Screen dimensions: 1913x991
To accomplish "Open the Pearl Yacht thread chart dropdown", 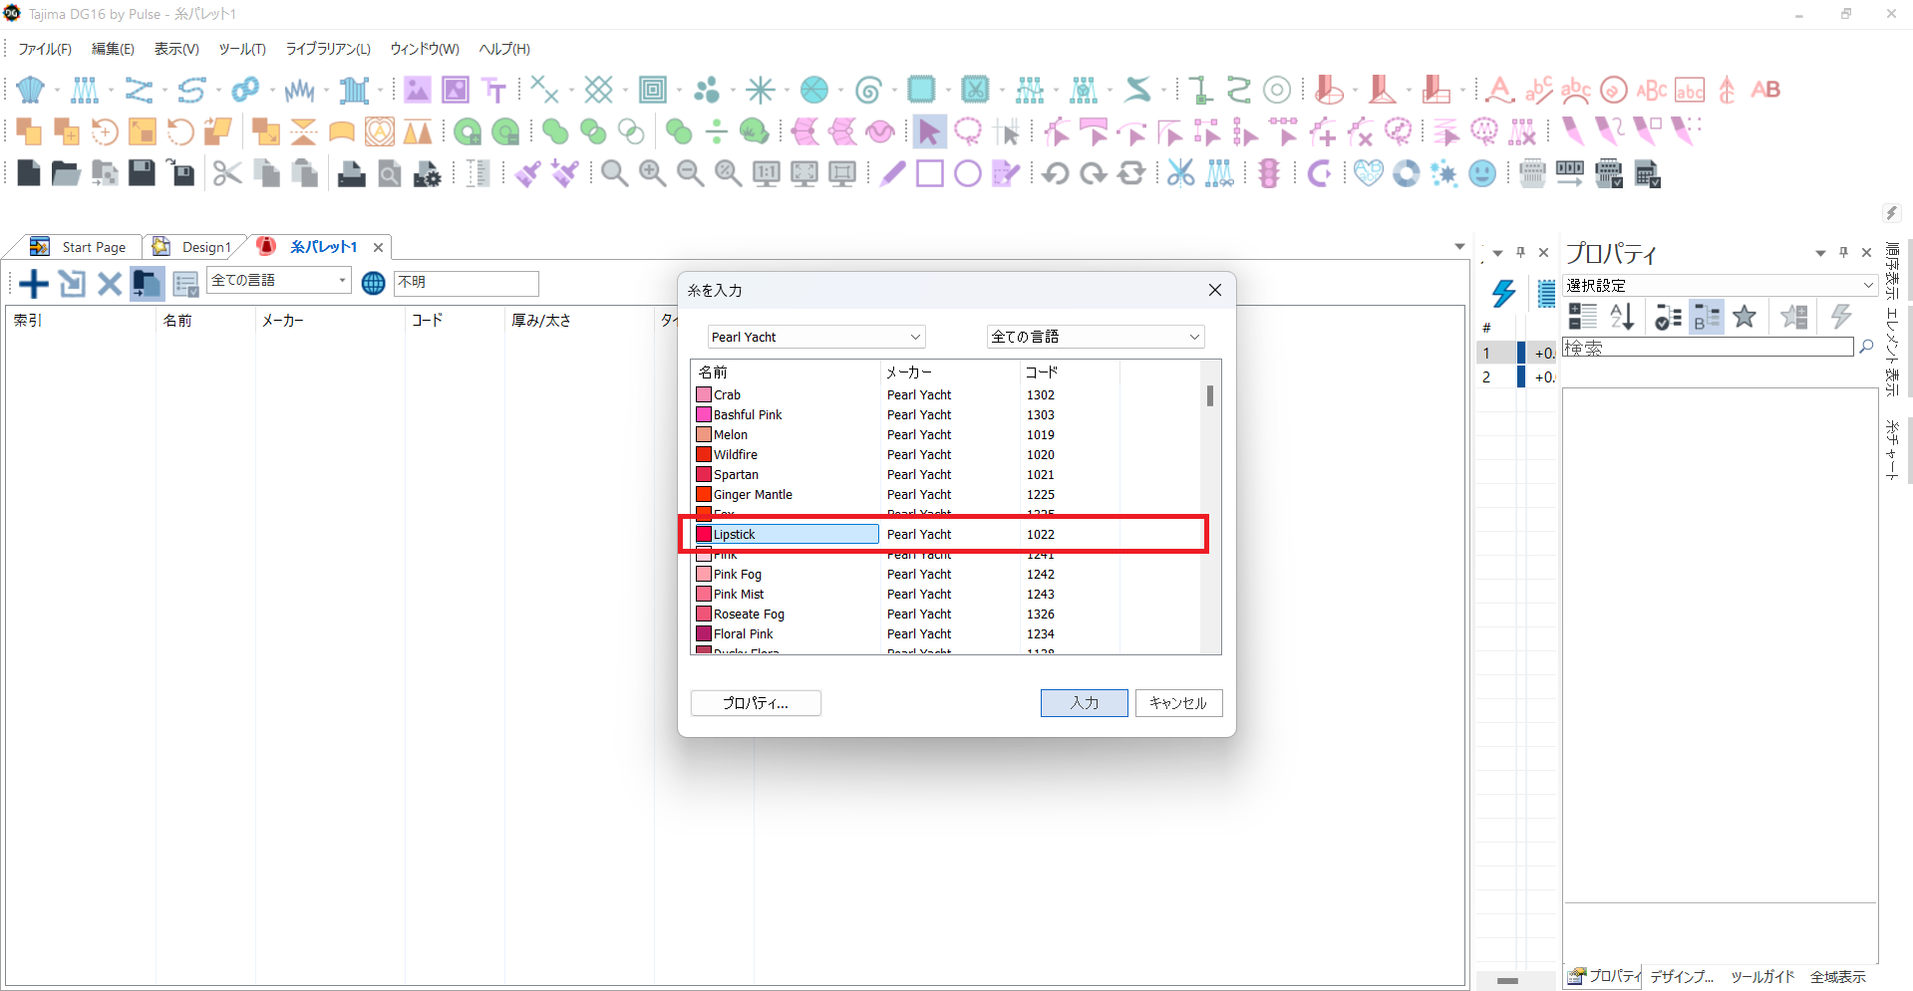I will tap(816, 337).
